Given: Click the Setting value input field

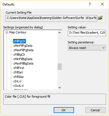Looking at the screenshot, I should tap(87, 33).
